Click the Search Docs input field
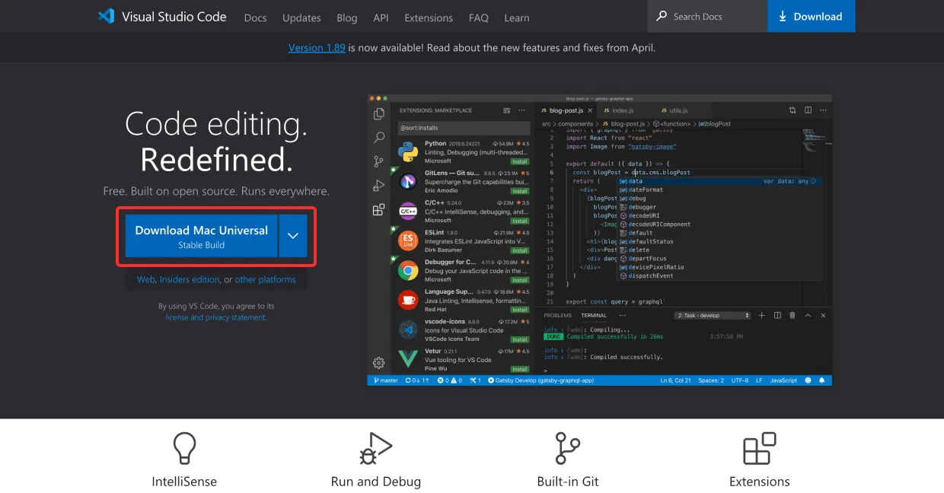This screenshot has width=944, height=493. tap(707, 16)
